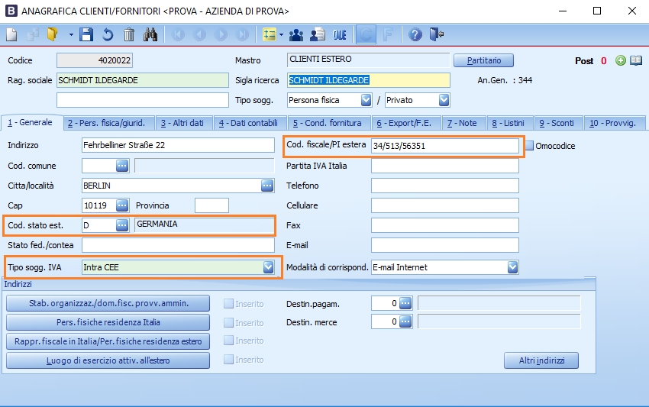
Task: Click Rappr. fiscale in Italia button
Action: [x=108, y=341]
